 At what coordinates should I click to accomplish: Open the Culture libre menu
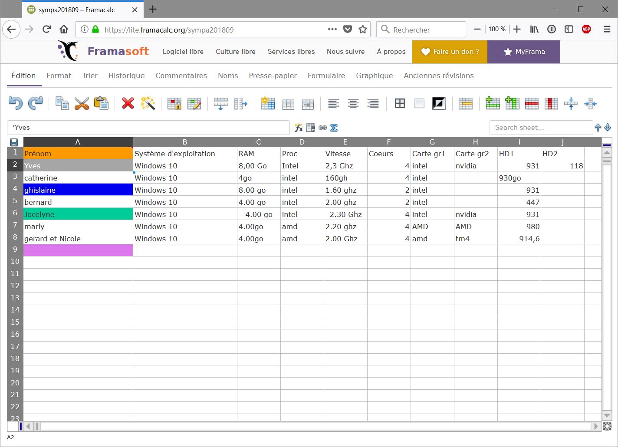coord(236,52)
